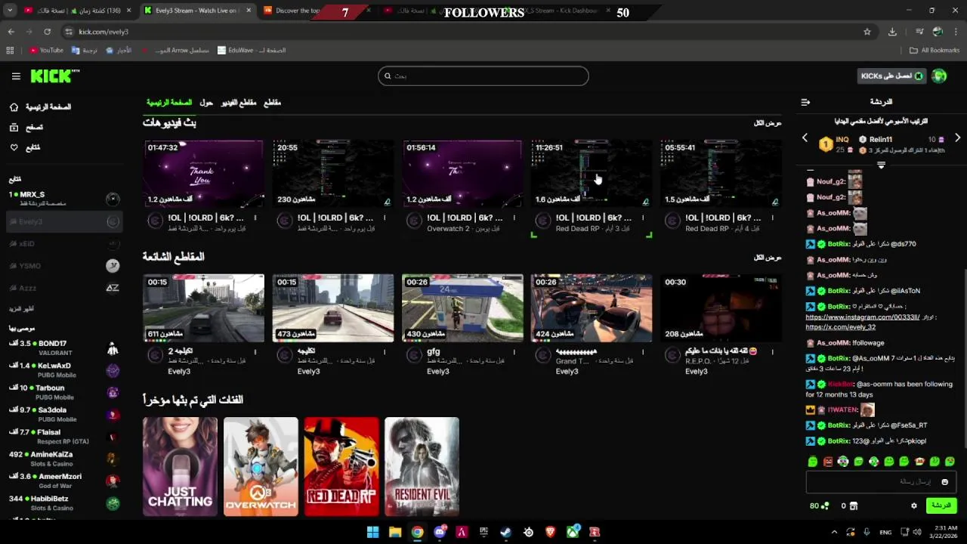Open File Explorer from the taskbar
This screenshot has height=544, width=967.
tap(394, 532)
